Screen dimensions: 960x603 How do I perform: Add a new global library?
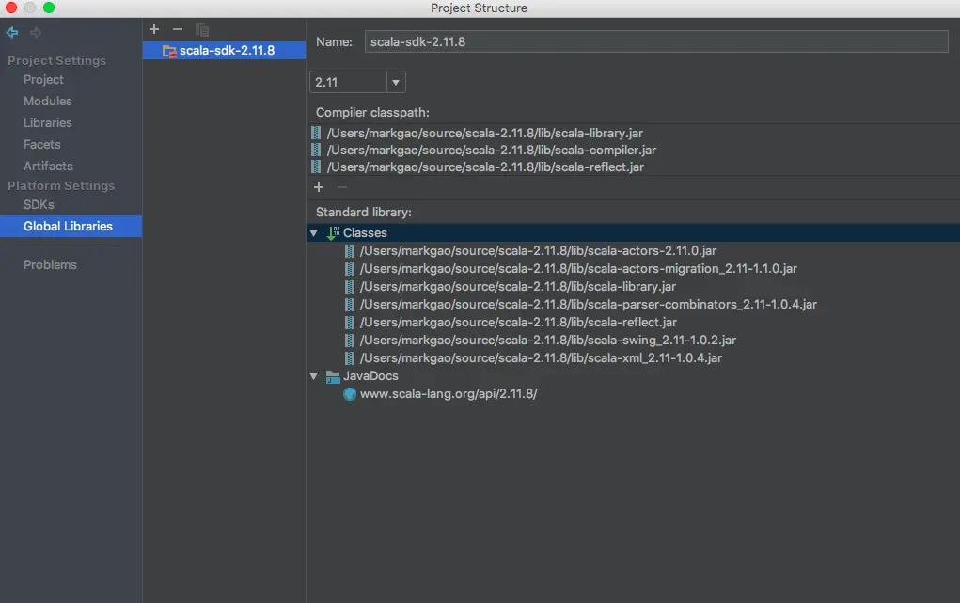[154, 29]
